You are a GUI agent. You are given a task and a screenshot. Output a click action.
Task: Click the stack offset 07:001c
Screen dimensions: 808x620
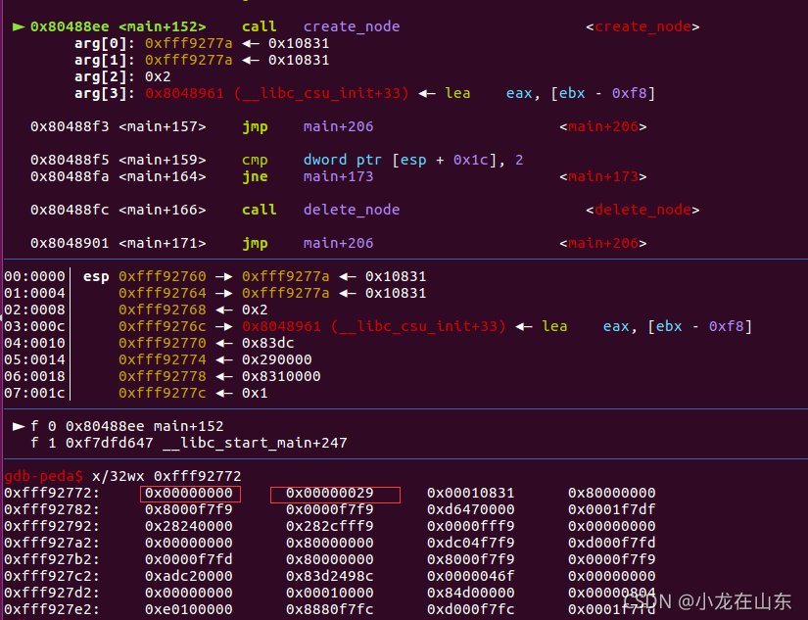point(34,393)
